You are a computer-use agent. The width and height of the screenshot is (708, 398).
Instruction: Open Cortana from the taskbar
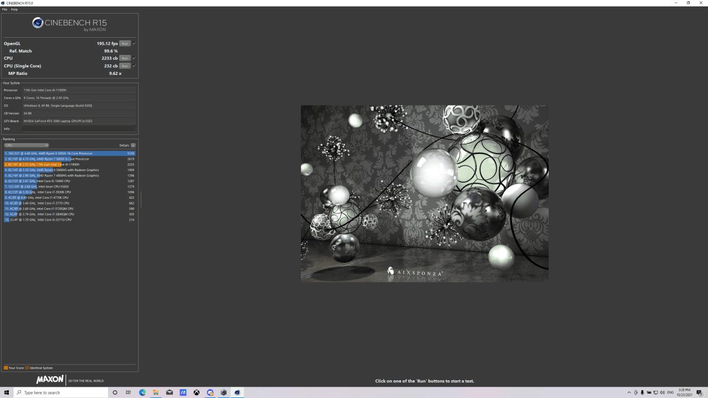click(115, 392)
